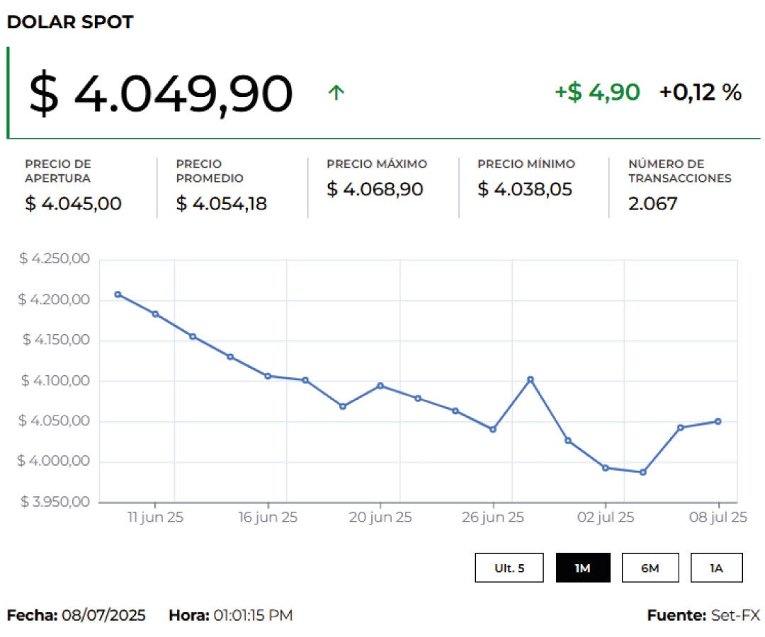Click the last data point at 08 jul 25
The height and width of the screenshot is (637, 765).
pyautogui.click(x=718, y=421)
